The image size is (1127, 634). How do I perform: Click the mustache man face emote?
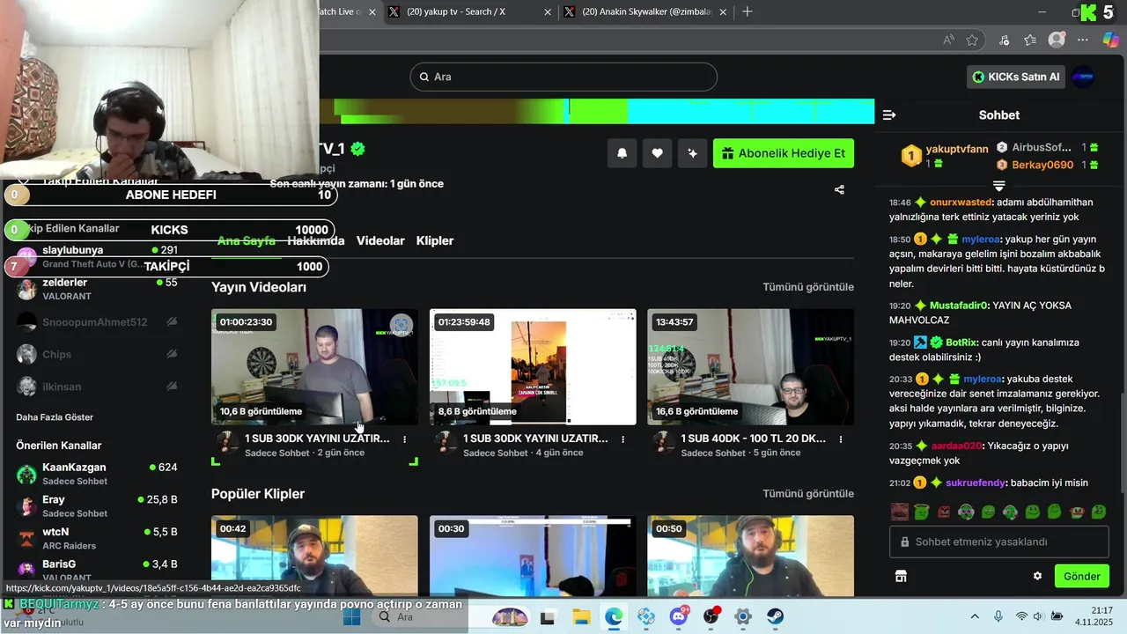(899, 512)
